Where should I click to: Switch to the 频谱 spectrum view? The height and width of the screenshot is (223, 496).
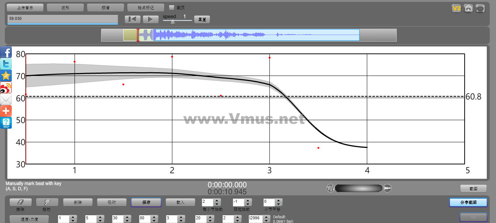pos(105,7)
